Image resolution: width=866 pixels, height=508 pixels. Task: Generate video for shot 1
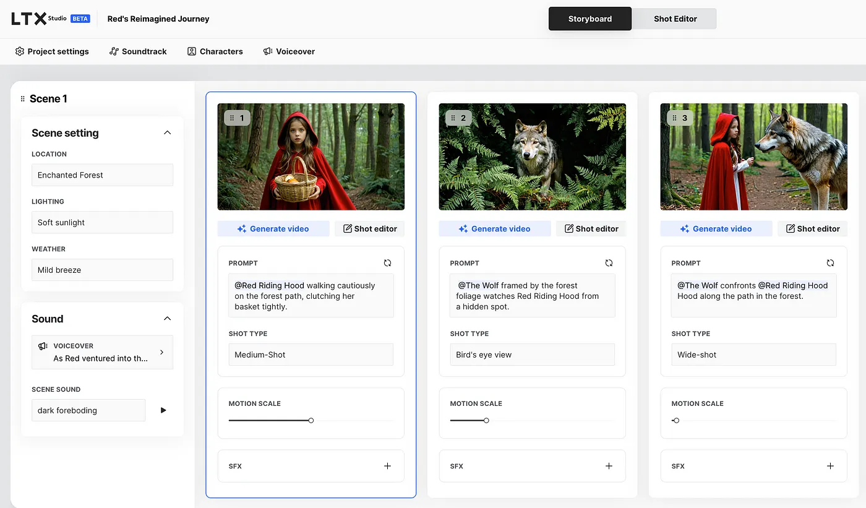[x=273, y=228]
